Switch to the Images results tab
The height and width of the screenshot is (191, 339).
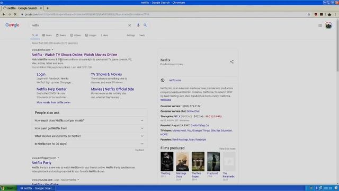pos(91,36)
